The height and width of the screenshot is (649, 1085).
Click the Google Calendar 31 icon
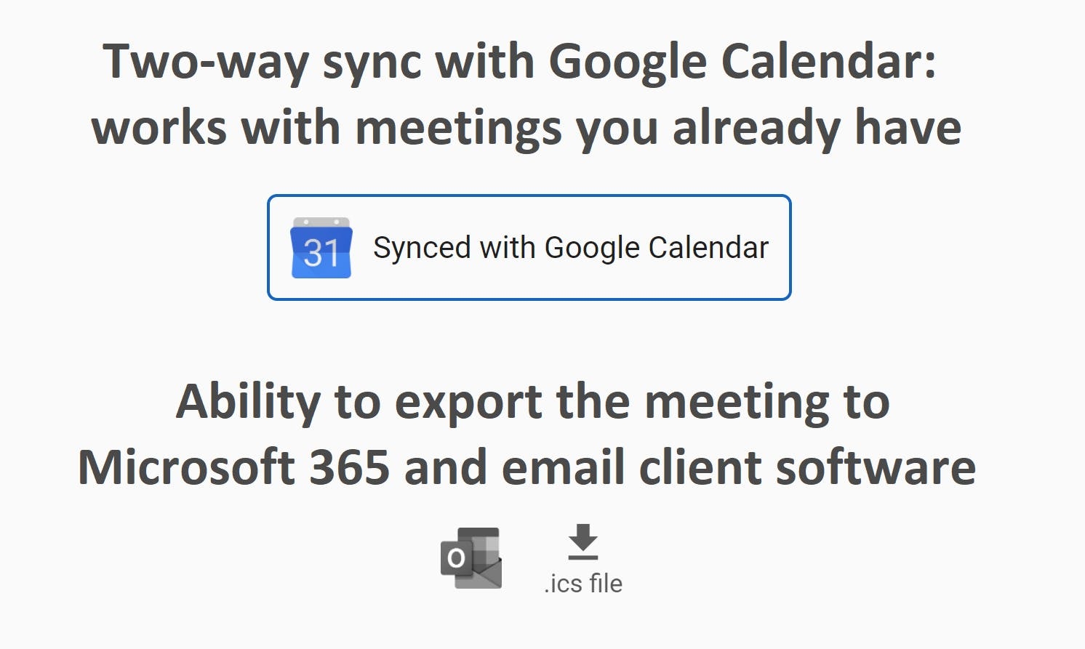[321, 248]
